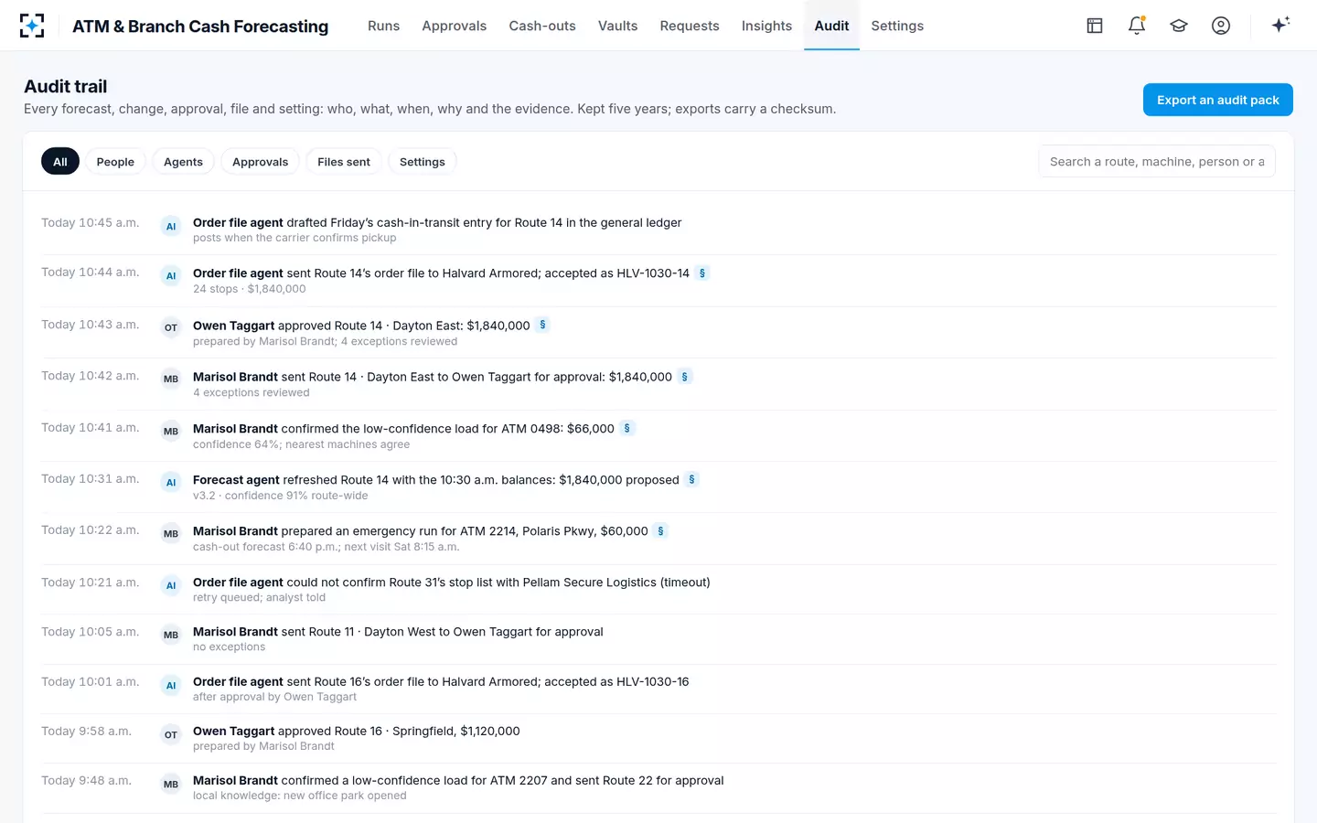Go to the Runs tab

(383, 26)
